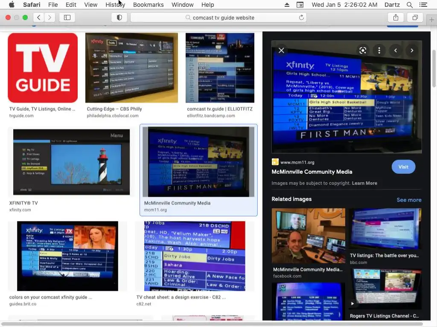Viewport: 437px width, 327px height.
Task: Go to previous image in preview
Action: pyautogui.click(x=396, y=50)
